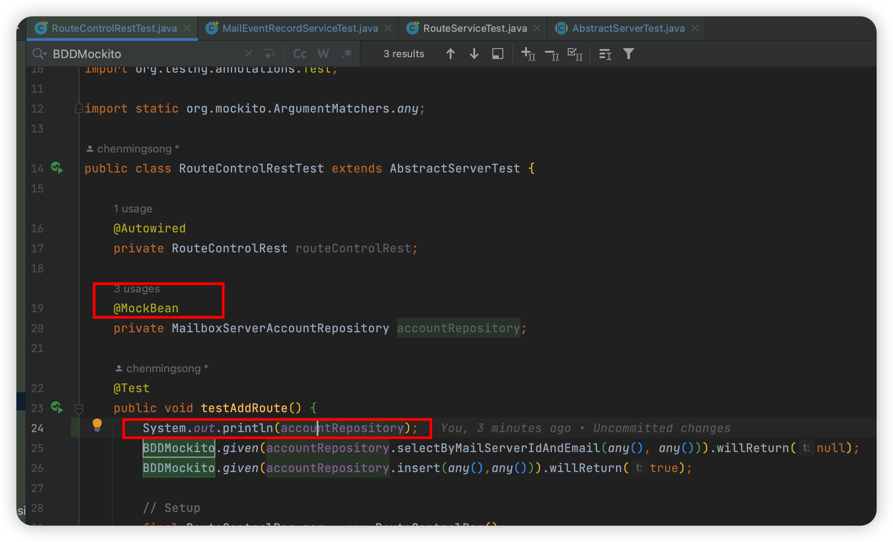Viewport: 893px width, 542px height.
Task: Toggle Match Case (Cc) option
Action: pos(300,54)
